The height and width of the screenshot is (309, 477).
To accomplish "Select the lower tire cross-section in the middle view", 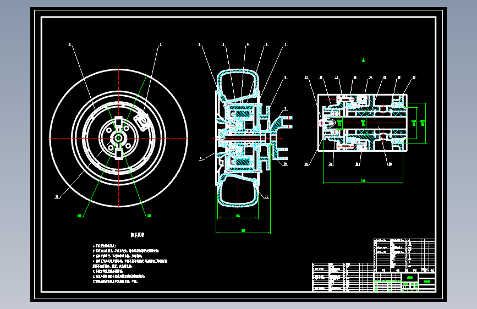I will pyautogui.click(x=238, y=190).
